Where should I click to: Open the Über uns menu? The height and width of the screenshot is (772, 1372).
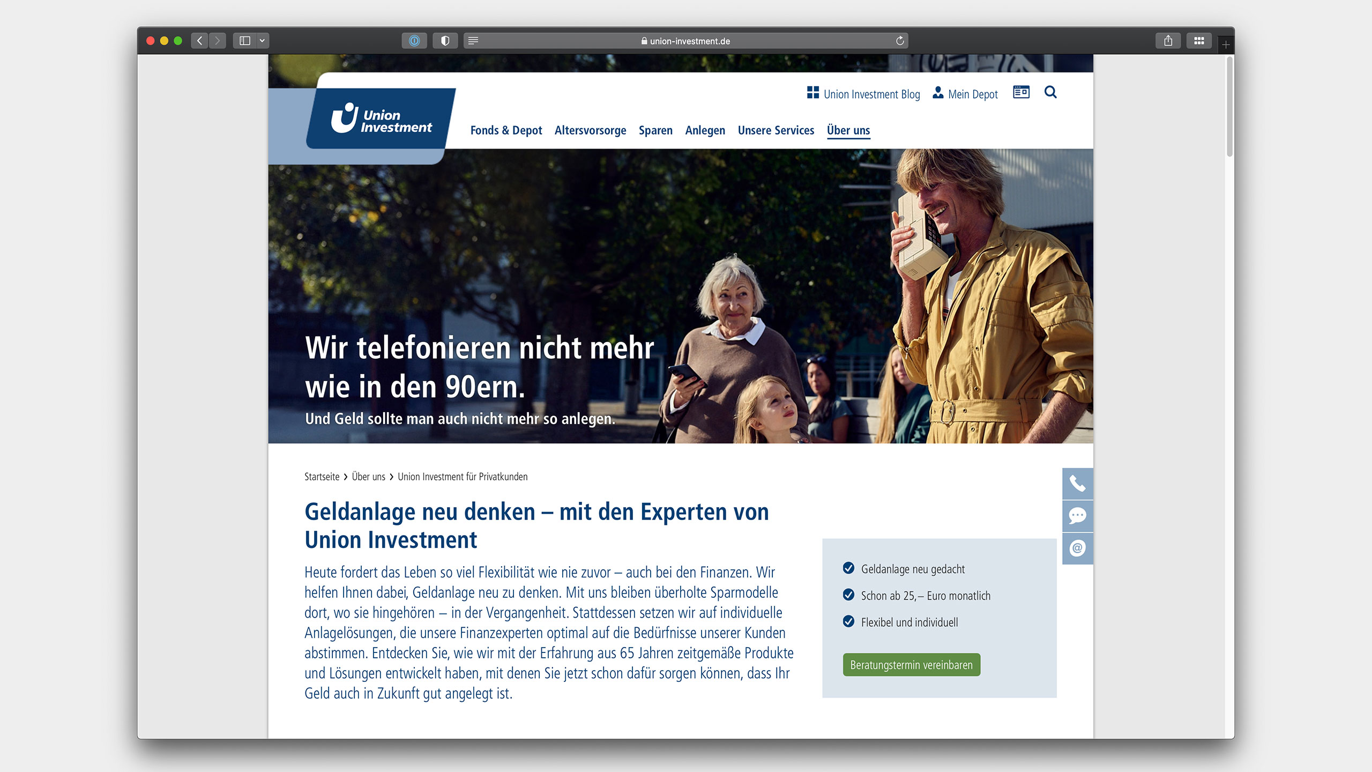[848, 130]
